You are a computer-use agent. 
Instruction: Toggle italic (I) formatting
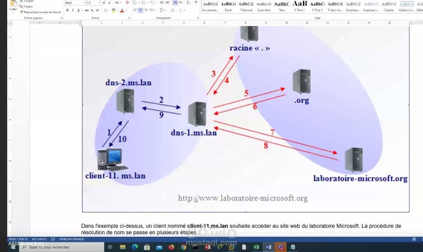click(73, 10)
